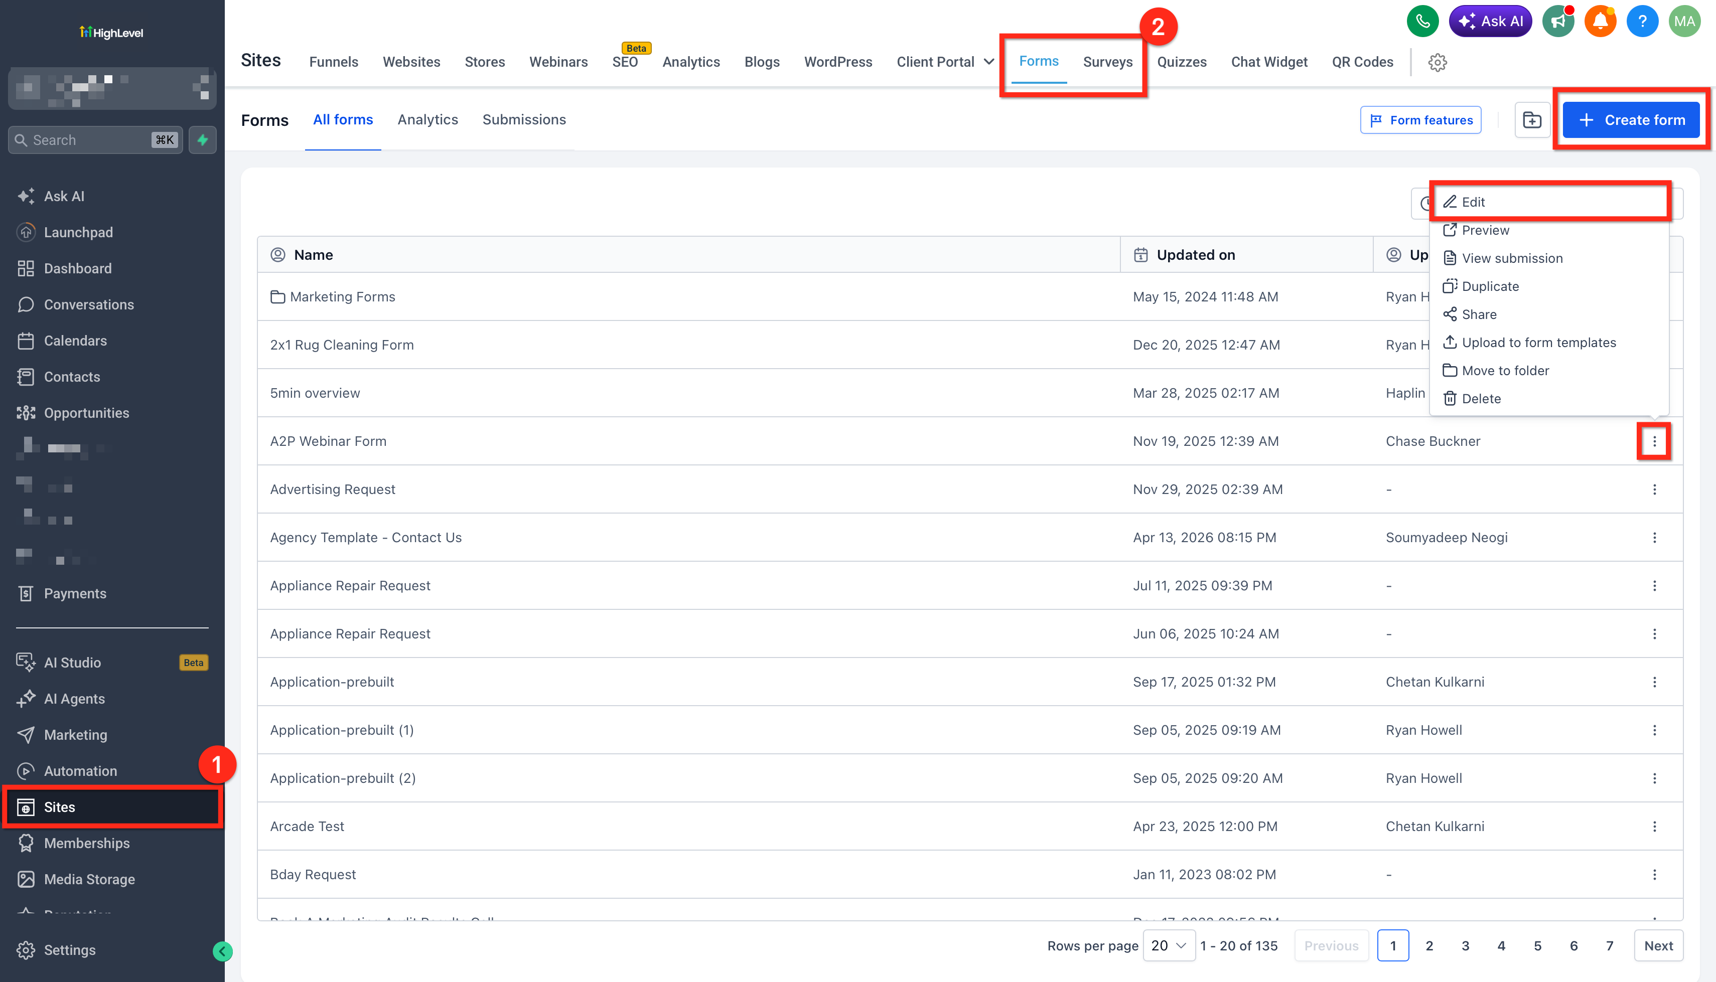Viewport: 1716px width, 982px height.
Task: Choose Upload to form templates
Action: 1549,343
